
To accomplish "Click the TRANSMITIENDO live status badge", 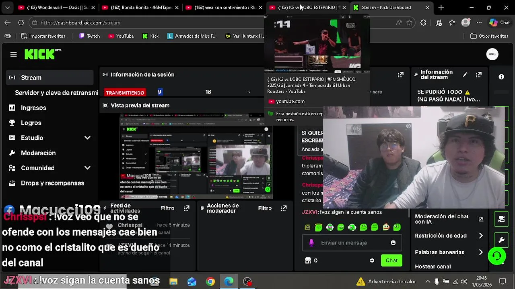I will click(125, 93).
